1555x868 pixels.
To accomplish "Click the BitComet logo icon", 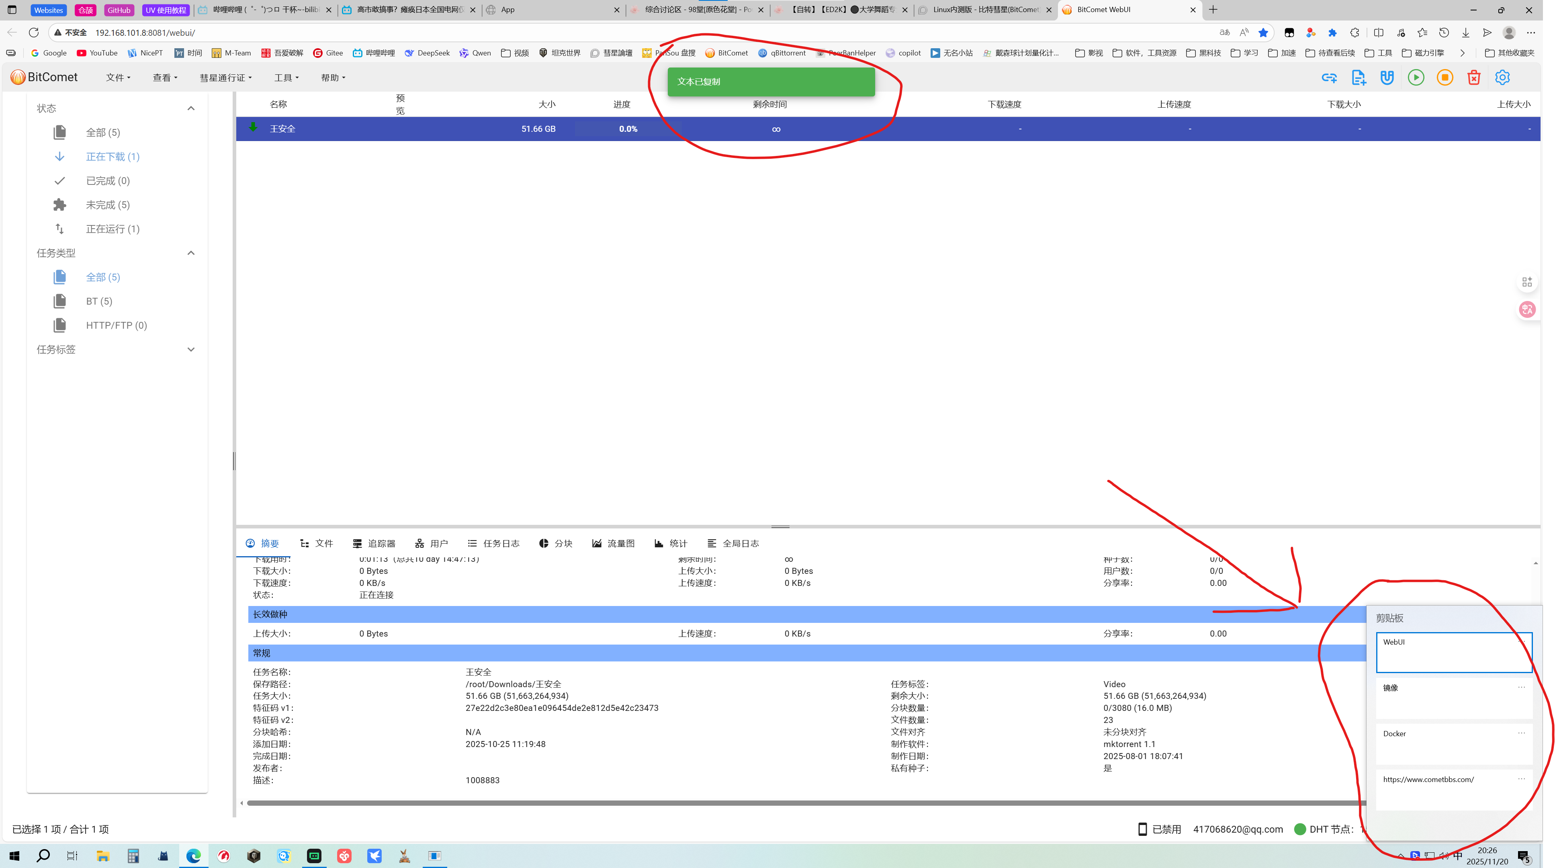I will [18, 77].
